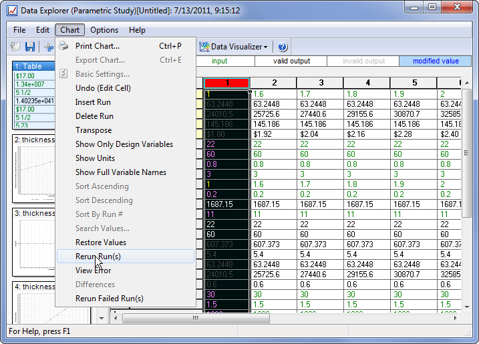Viewport: 479px width, 344px height.
Task: Click column header 3 in the table
Action: coord(321,83)
